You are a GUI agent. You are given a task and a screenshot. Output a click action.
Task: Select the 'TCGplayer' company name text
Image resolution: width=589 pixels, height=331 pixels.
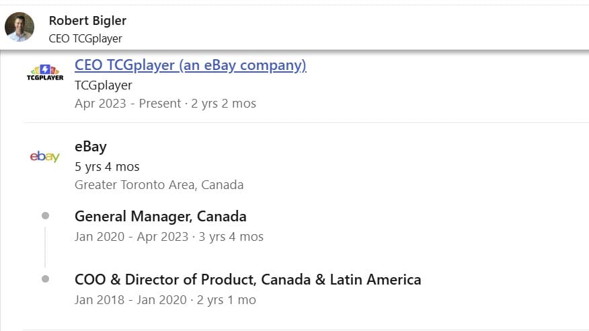click(104, 85)
